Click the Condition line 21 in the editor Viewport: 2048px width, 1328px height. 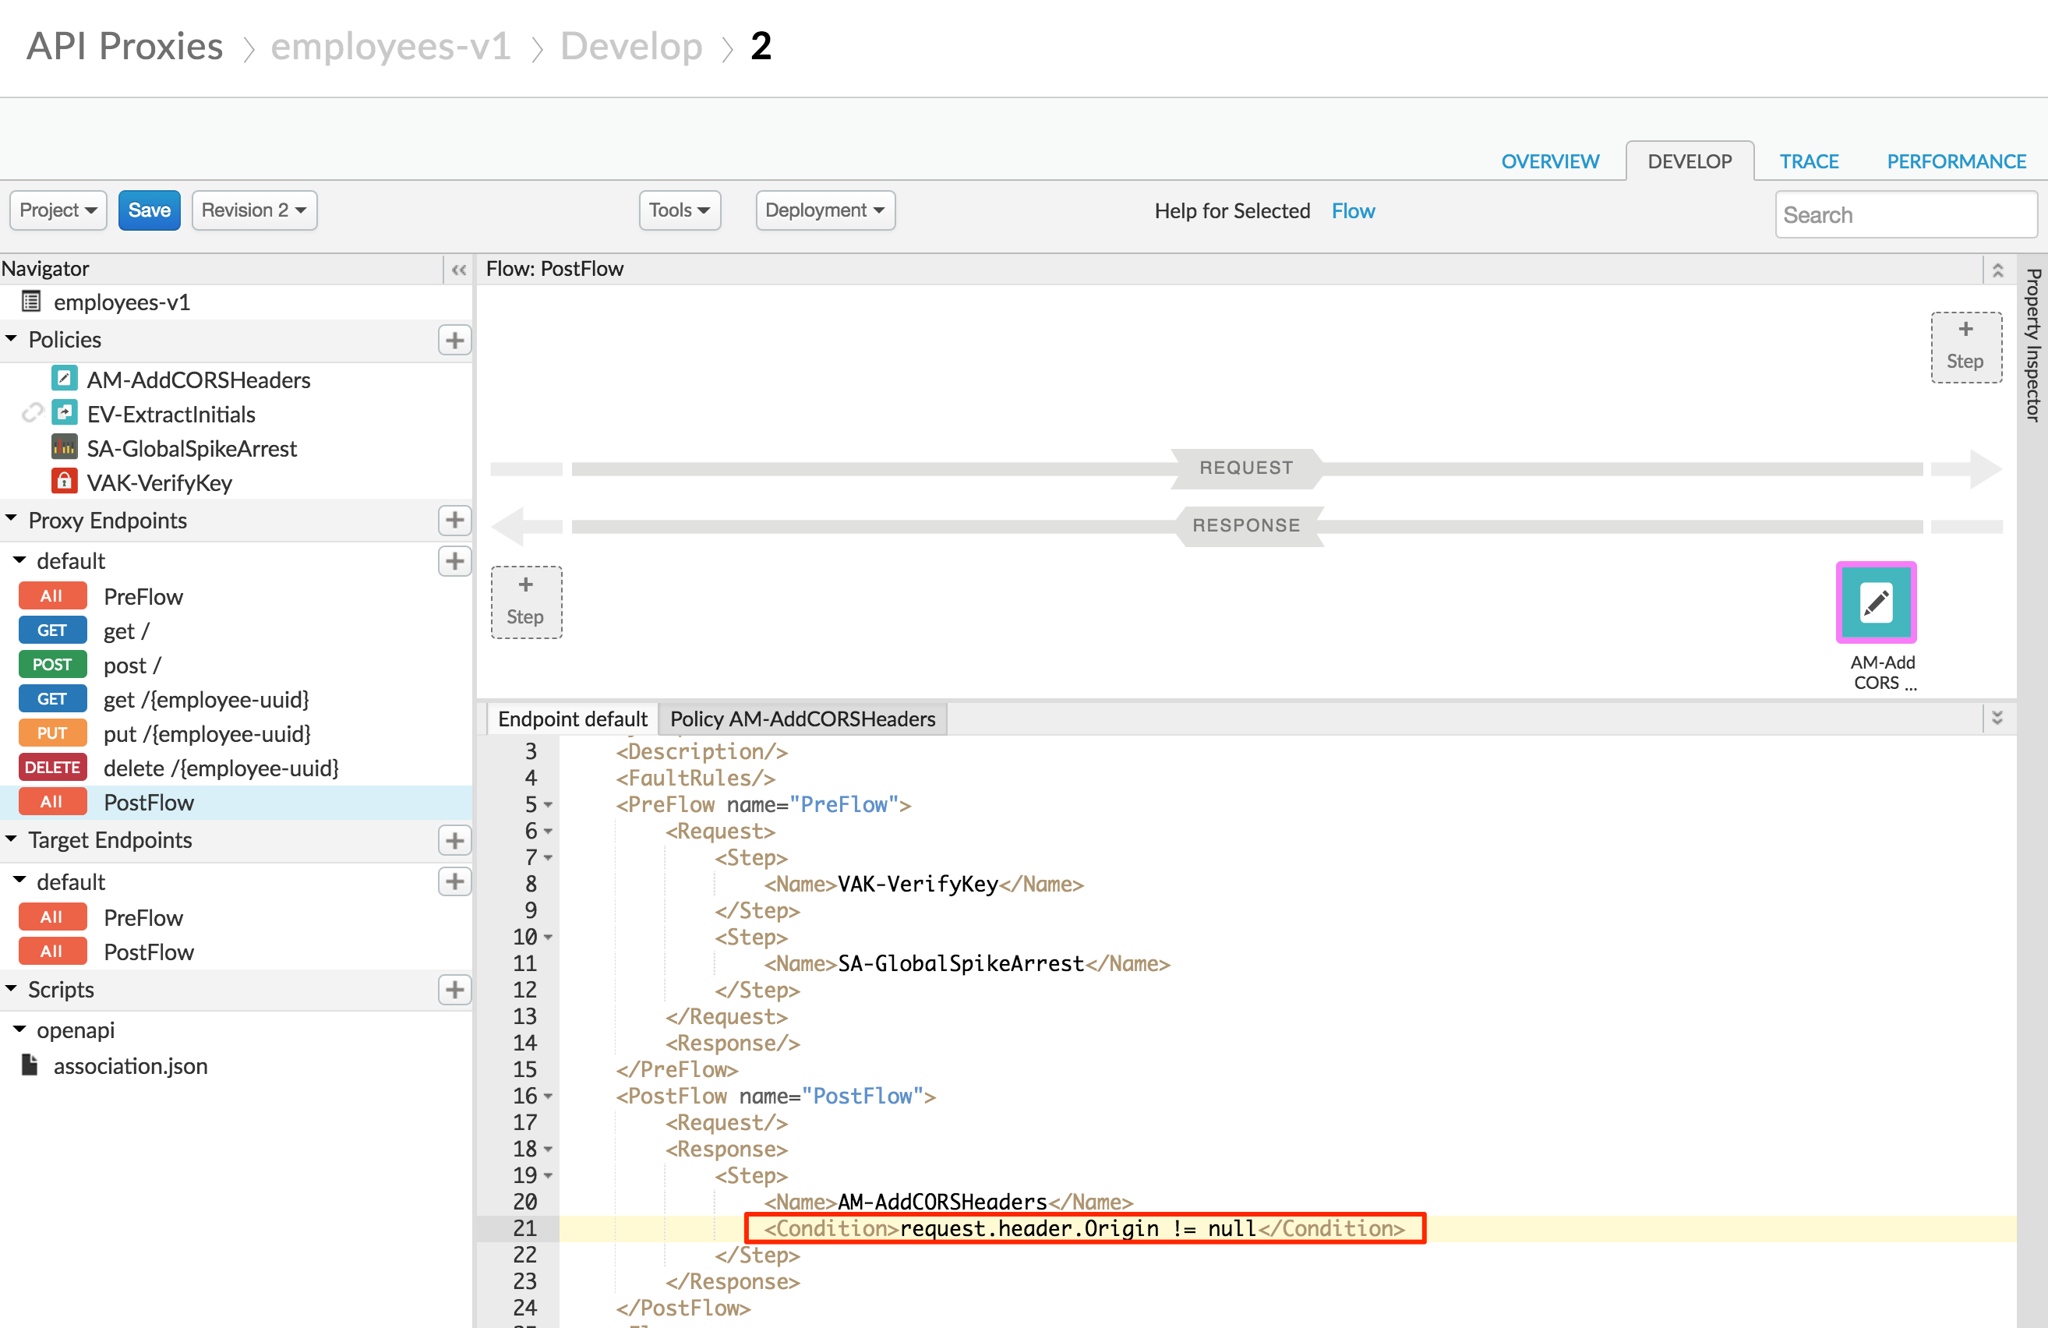(x=1084, y=1229)
